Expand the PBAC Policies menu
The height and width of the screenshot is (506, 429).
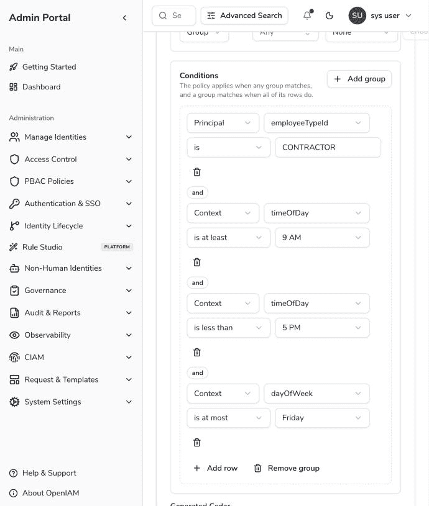pos(71,181)
